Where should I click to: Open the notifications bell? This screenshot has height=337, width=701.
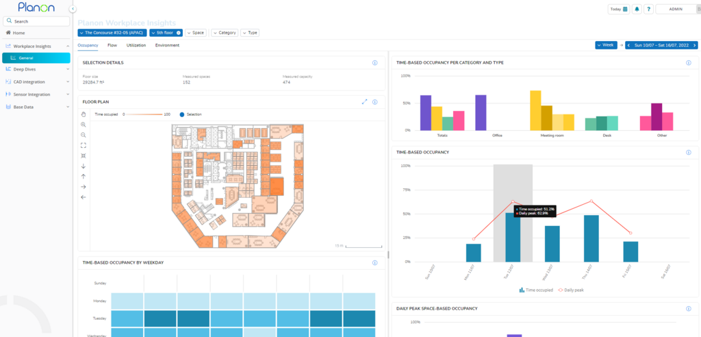[x=637, y=9]
